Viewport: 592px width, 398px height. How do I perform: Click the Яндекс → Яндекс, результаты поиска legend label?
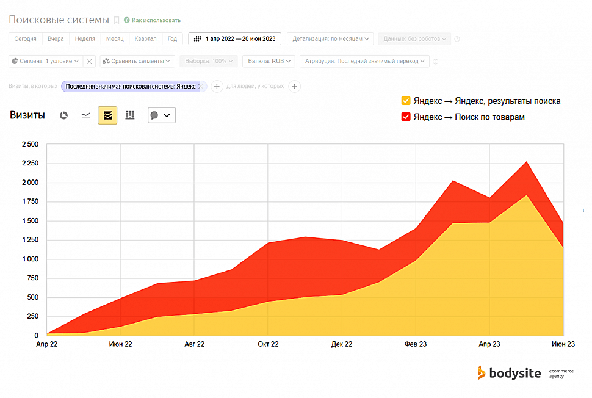click(487, 101)
